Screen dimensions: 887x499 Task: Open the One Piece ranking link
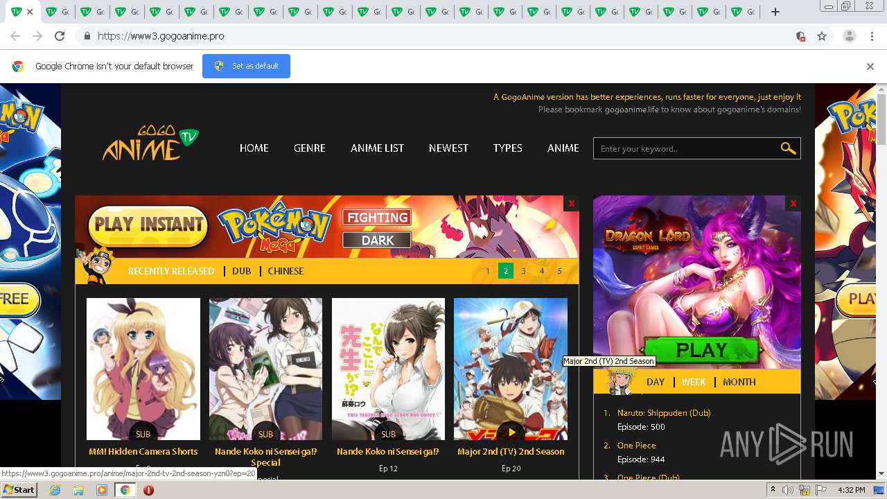[x=636, y=445]
